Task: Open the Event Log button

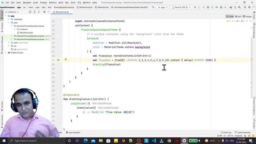Action: coord(226,132)
